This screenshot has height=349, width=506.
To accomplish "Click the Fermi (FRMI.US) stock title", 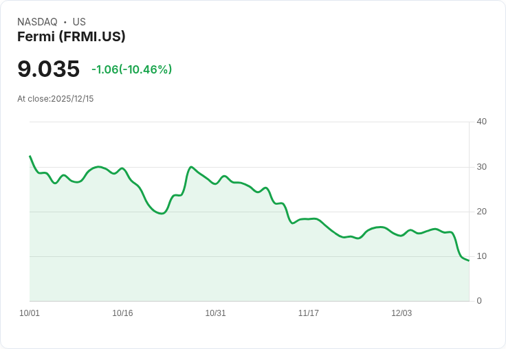I will 71,36.
